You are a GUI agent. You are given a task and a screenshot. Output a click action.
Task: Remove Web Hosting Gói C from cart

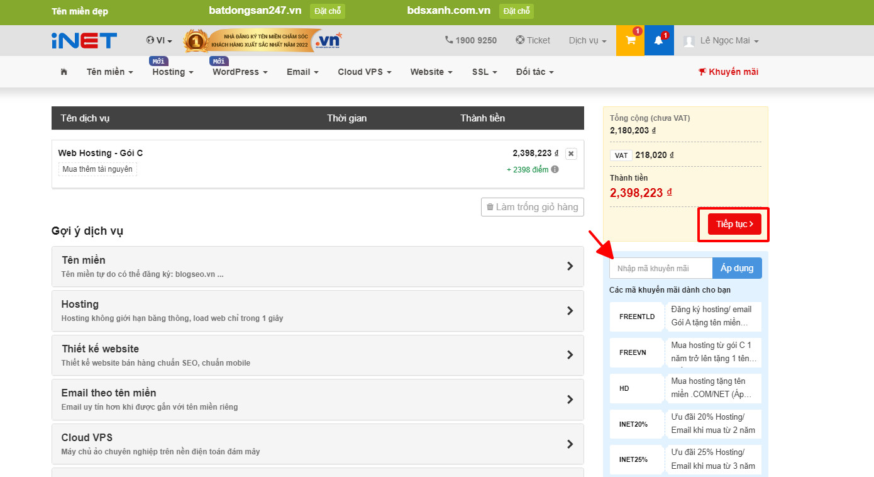(571, 154)
